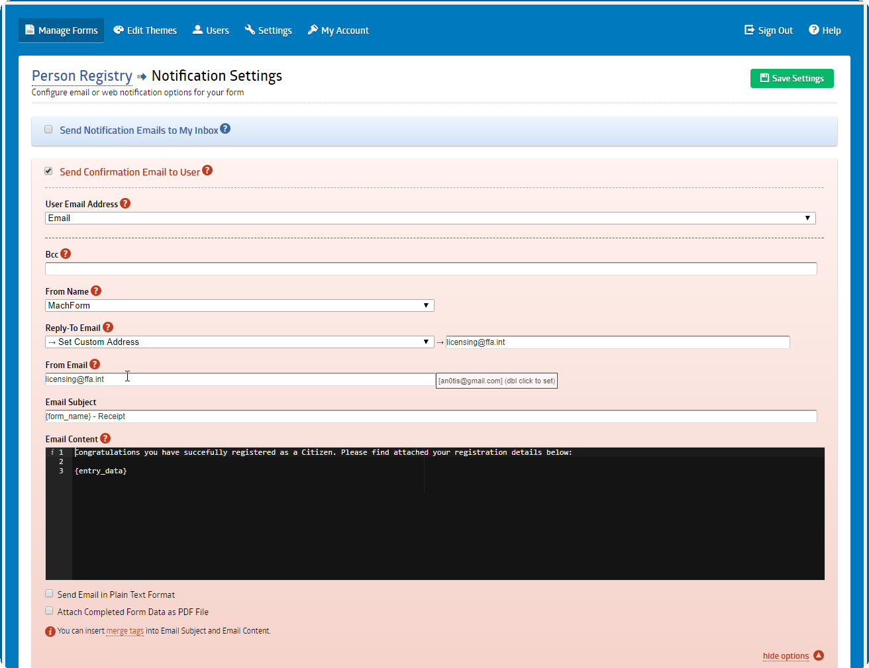The image size is (869, 668).
Task: Click the green Save Settings button
Action: click(792, 78)
